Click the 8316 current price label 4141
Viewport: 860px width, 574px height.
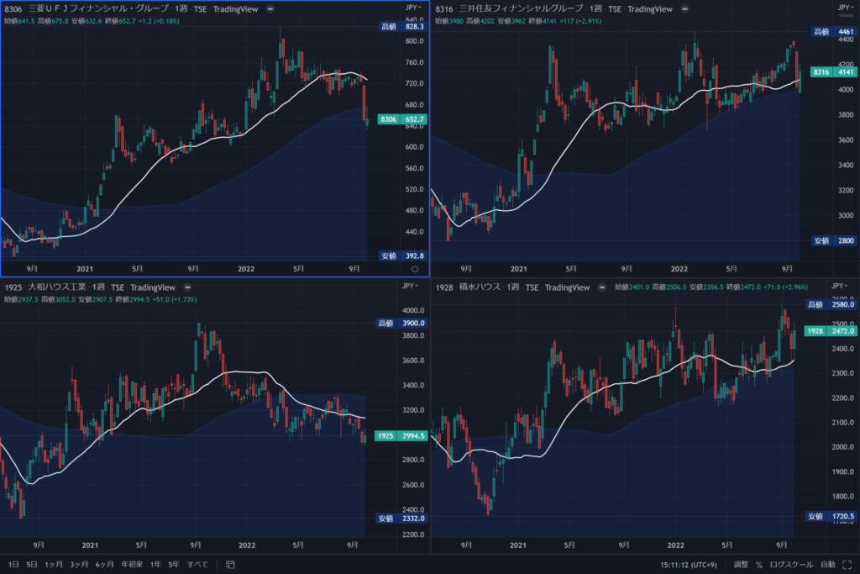point(834,72)
